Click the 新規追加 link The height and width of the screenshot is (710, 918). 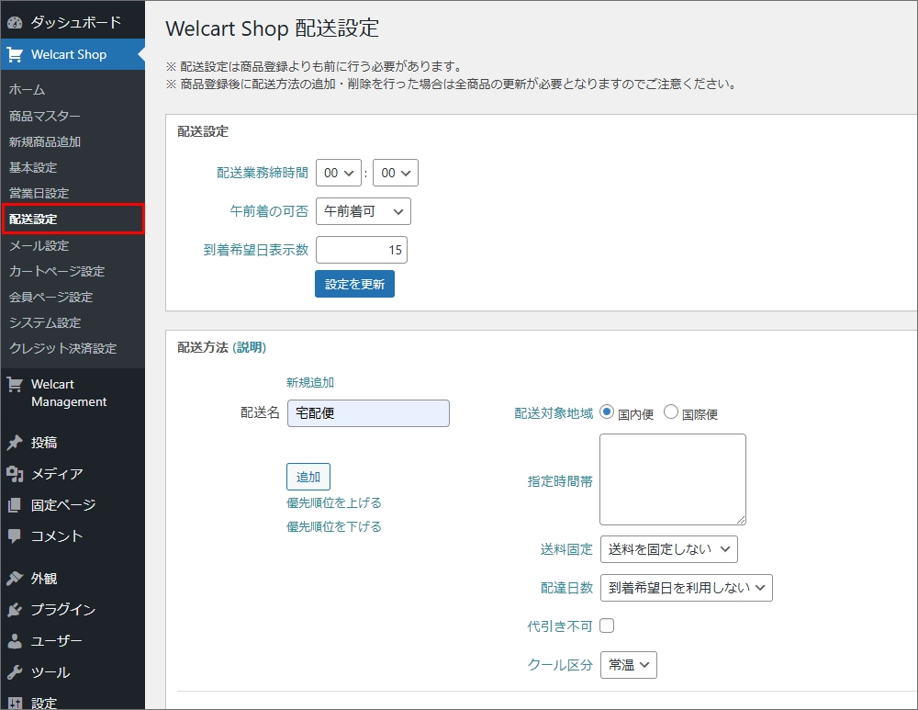click(x=310, y=382)
